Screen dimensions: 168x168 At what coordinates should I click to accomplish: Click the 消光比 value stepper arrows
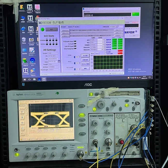pos(79,63)
